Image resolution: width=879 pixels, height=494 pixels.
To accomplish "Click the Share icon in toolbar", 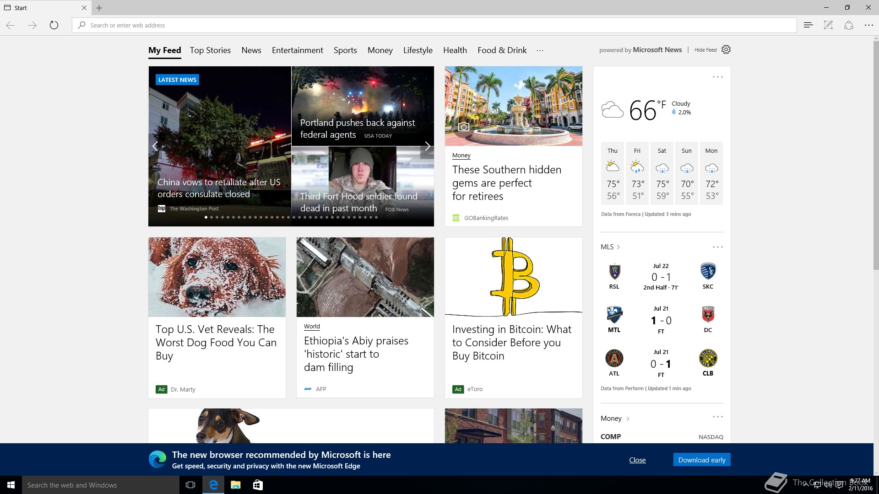I will (848, 25).
